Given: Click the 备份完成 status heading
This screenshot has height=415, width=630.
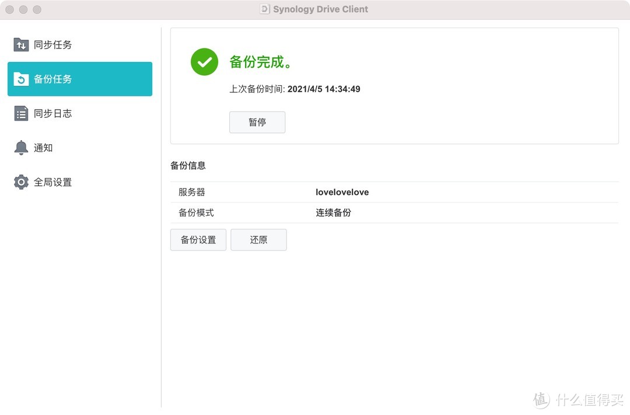Looking at the screenshot, I should (260, 62).
